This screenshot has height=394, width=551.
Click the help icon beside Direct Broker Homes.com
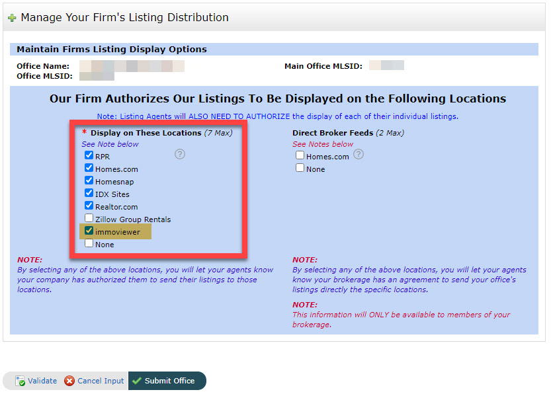tap(359, 154)
